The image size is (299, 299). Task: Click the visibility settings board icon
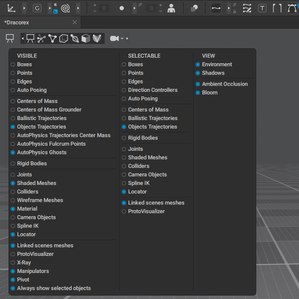[x=9, y=38]
